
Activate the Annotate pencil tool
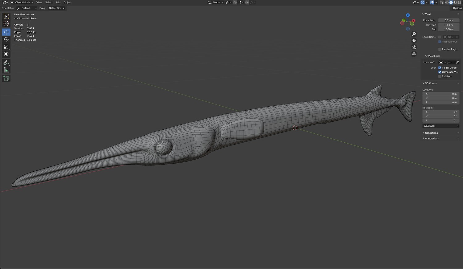click(x=6, y=63)
